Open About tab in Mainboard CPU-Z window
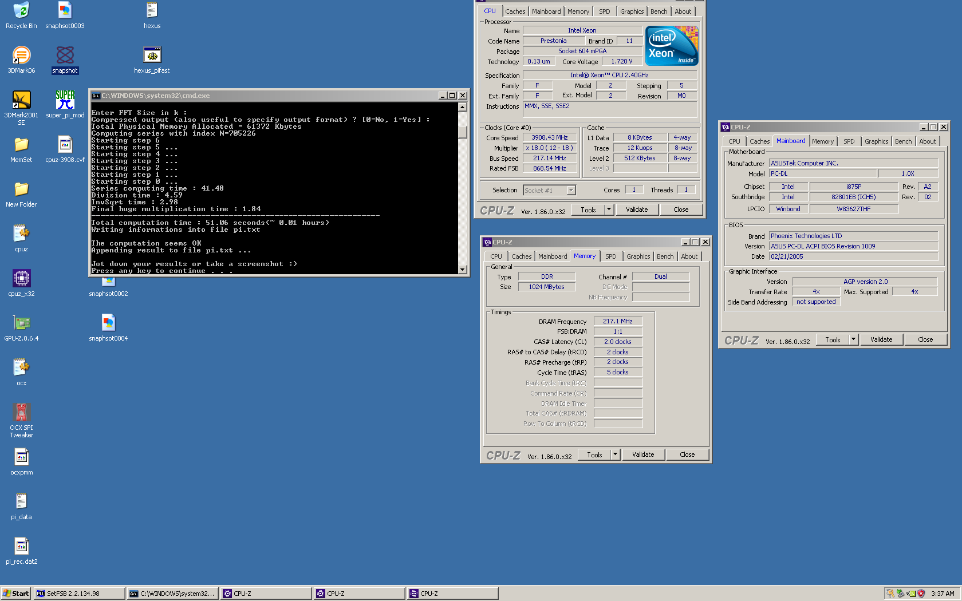Image resolution: width=962 pixels, height=601 pixels. [927, 141]
